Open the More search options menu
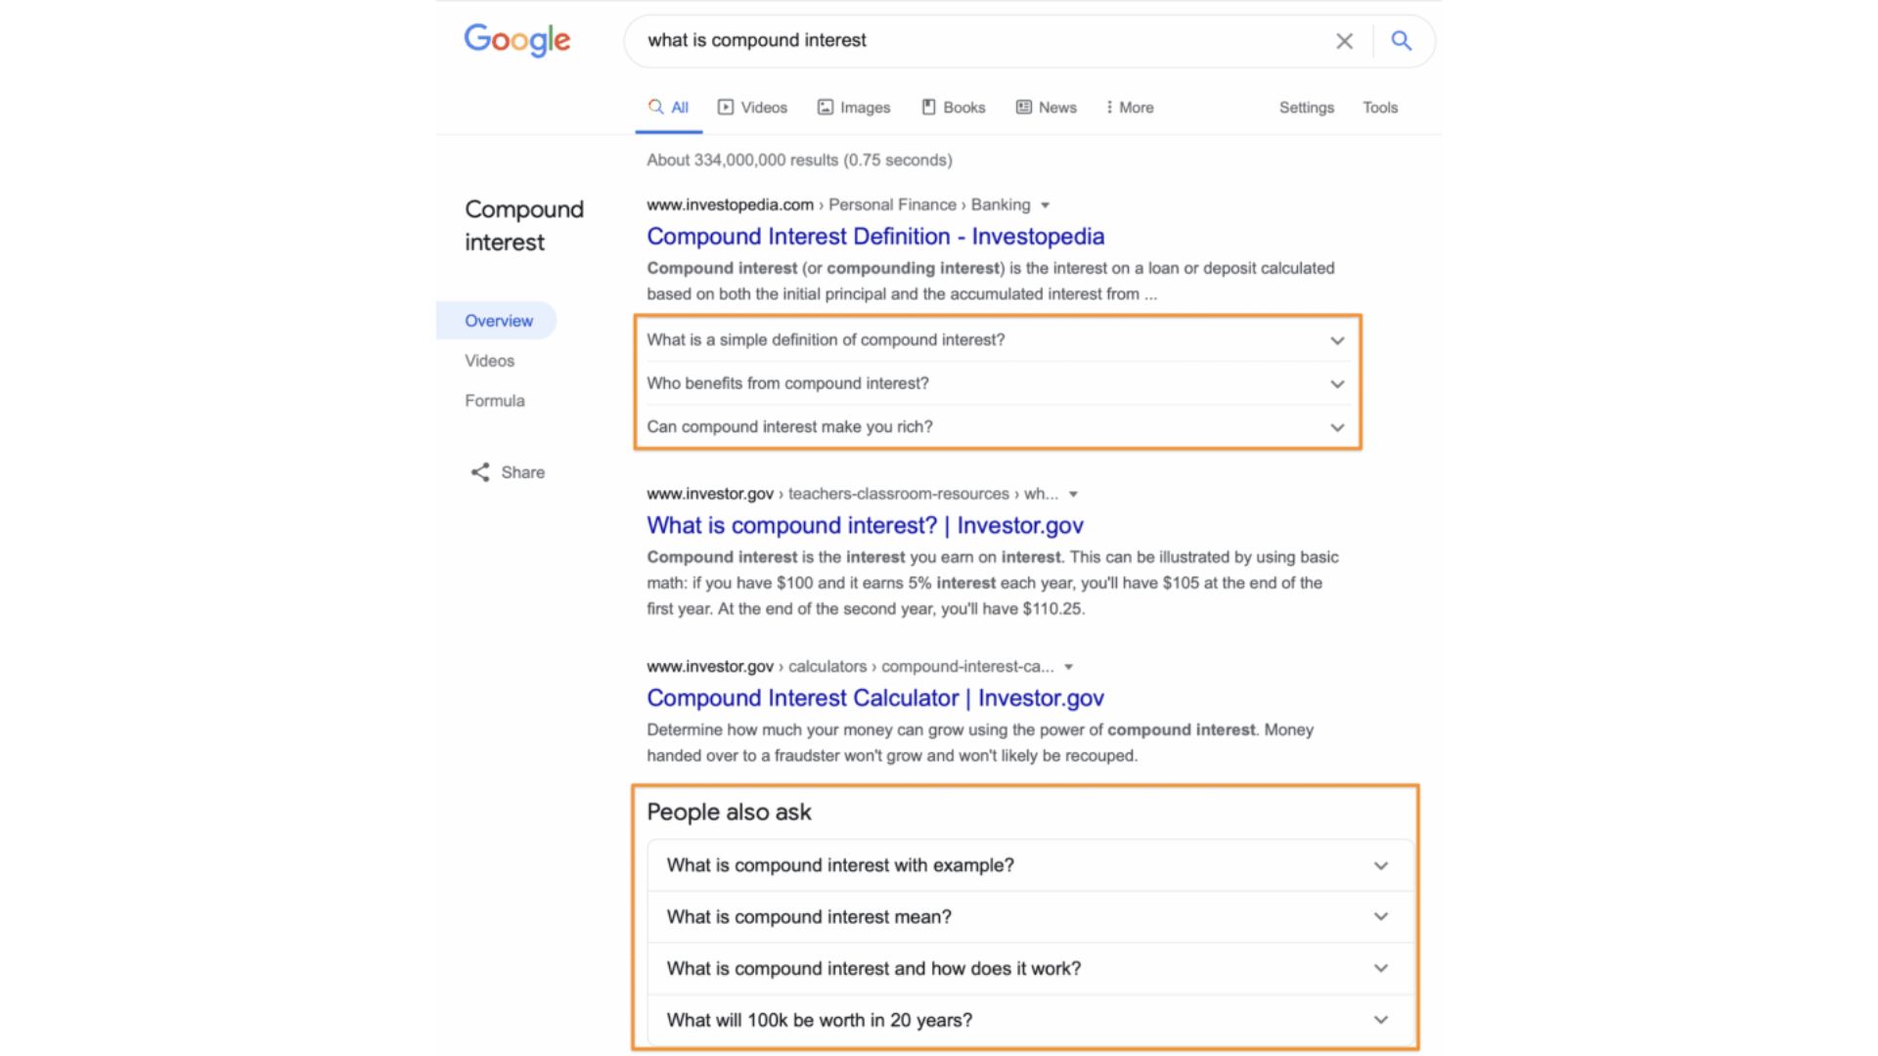The height and width of the screenshot is (1056, 1878). point(1130,108)
